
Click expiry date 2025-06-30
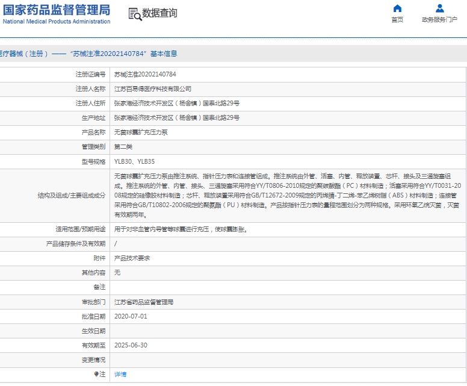click(131, 345)
